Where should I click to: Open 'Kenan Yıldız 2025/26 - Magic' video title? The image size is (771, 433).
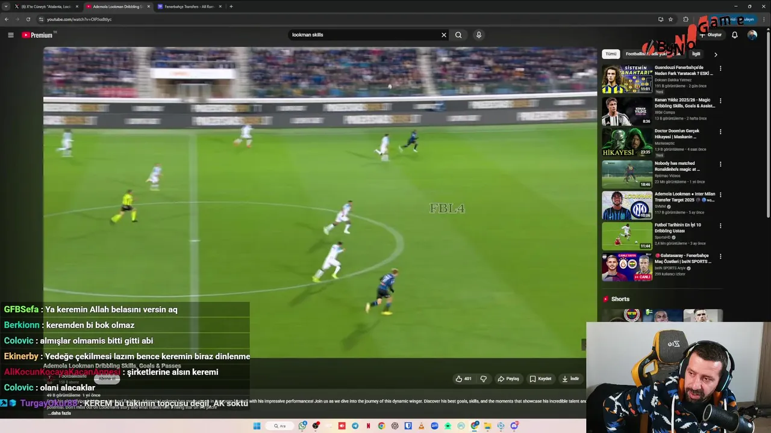(x=685, y=103)
